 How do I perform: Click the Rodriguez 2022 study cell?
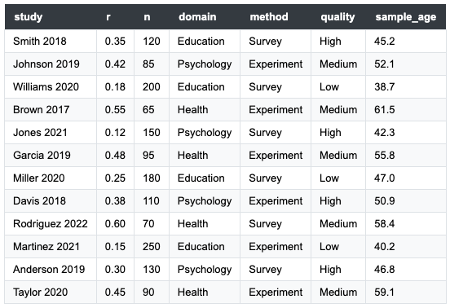point(51,223)
